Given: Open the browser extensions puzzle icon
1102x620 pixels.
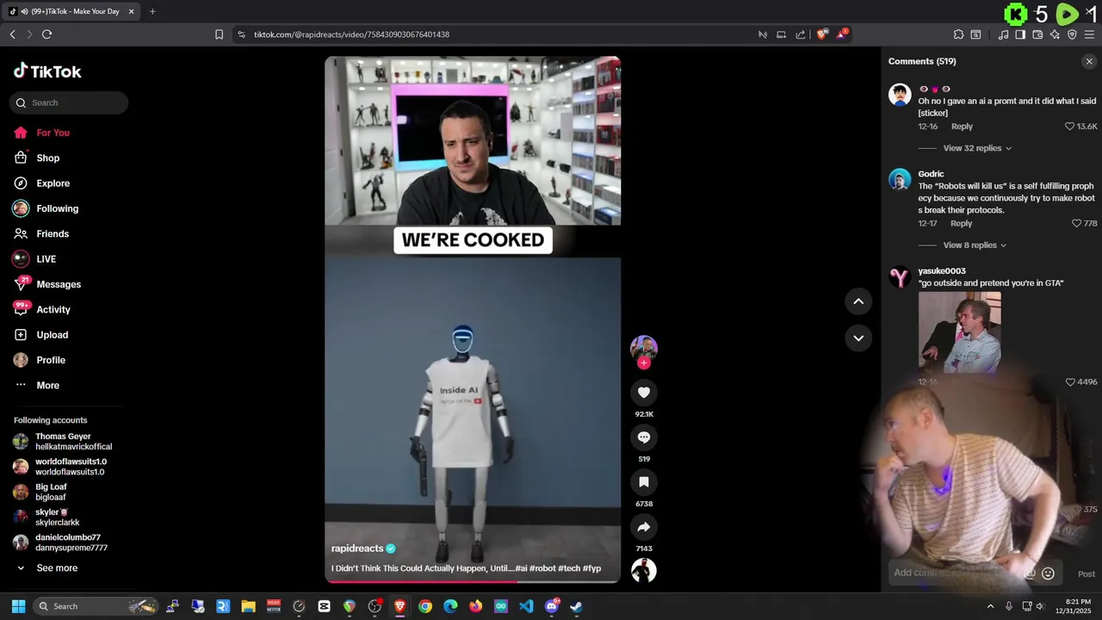Looking at the screenshot, I should [x=958, y=34].
